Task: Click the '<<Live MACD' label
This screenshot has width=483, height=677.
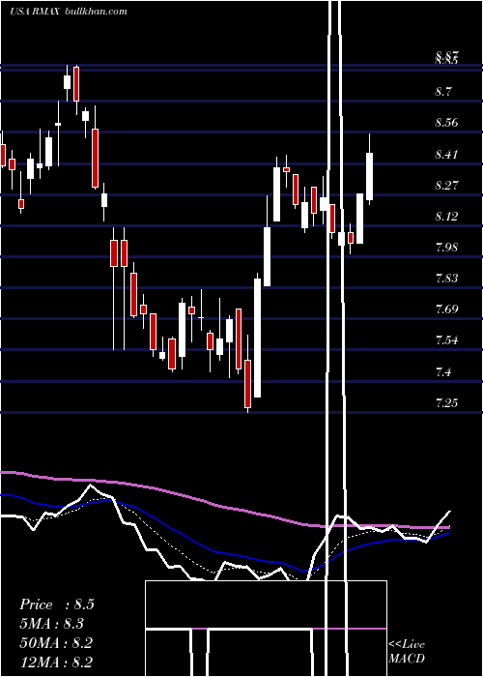Action: point(407,651)
